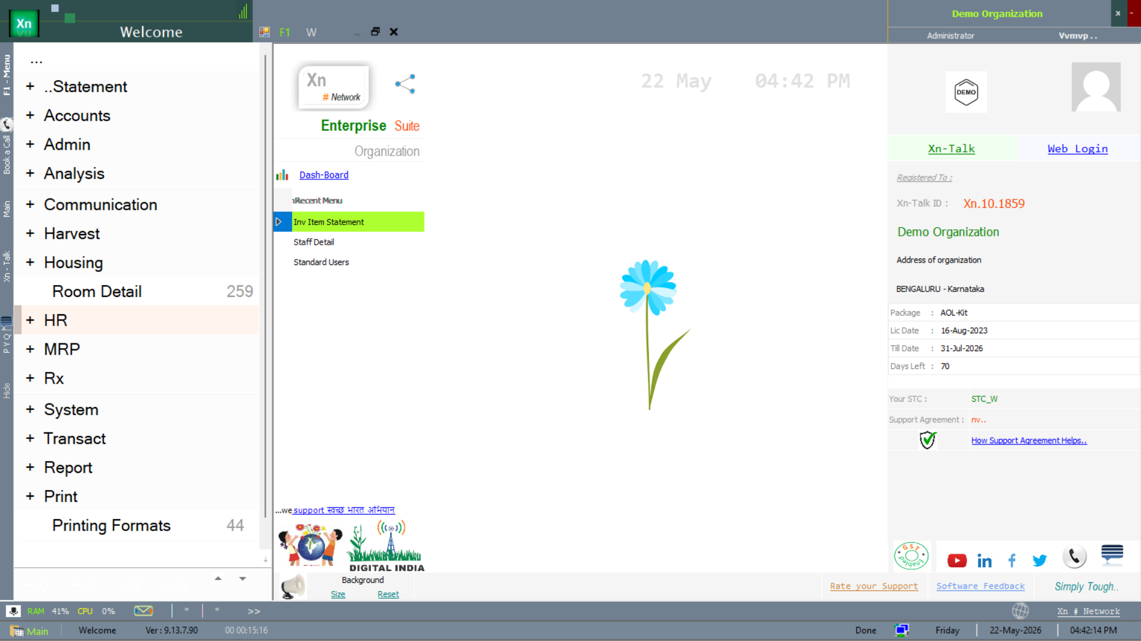Image resolution: width=1141 pixels, height=641 pixels.
Task: Click the microphone icon in status bar
Action: (x=13, y=611)
